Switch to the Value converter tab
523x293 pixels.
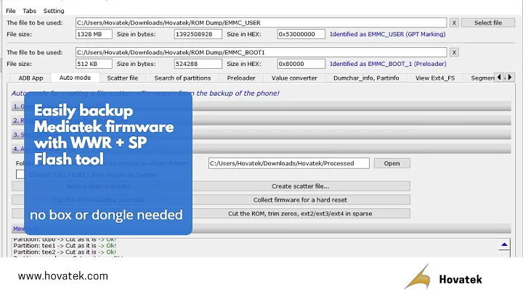(x=294, y=78)
